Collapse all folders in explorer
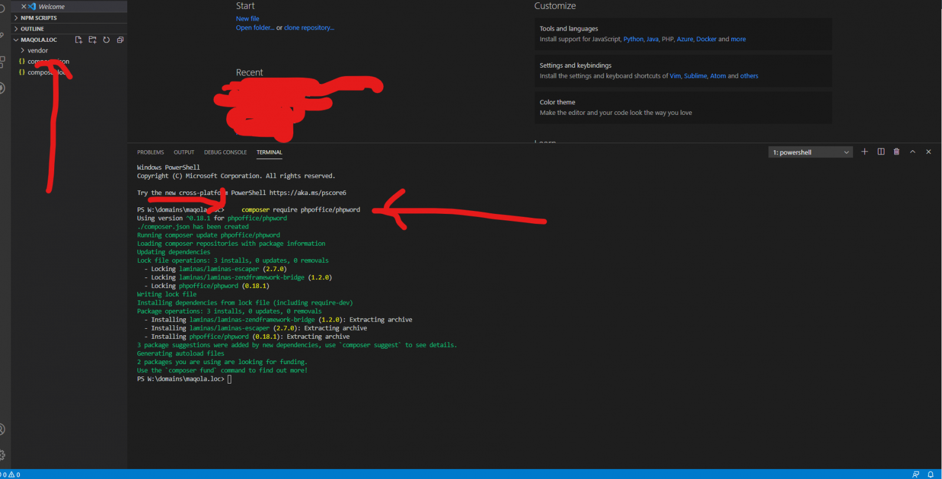 pyautogui.click(x=120, y=40)
